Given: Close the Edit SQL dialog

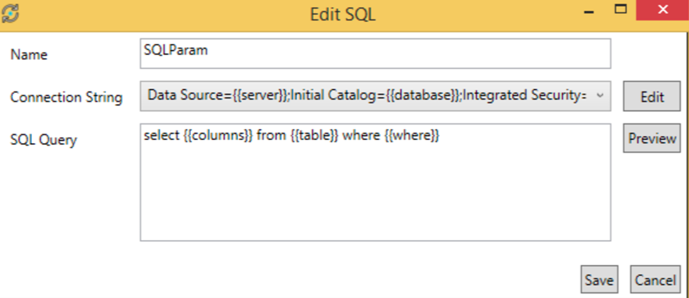Looking at the screenshot, I should pyautogui.click(x=662, y=10).
